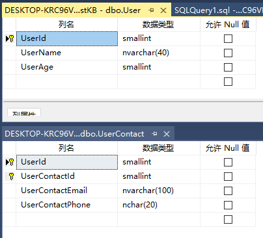
Task: Click the 数据类型 header in dbo.User
Action: [x=159, y=25]
